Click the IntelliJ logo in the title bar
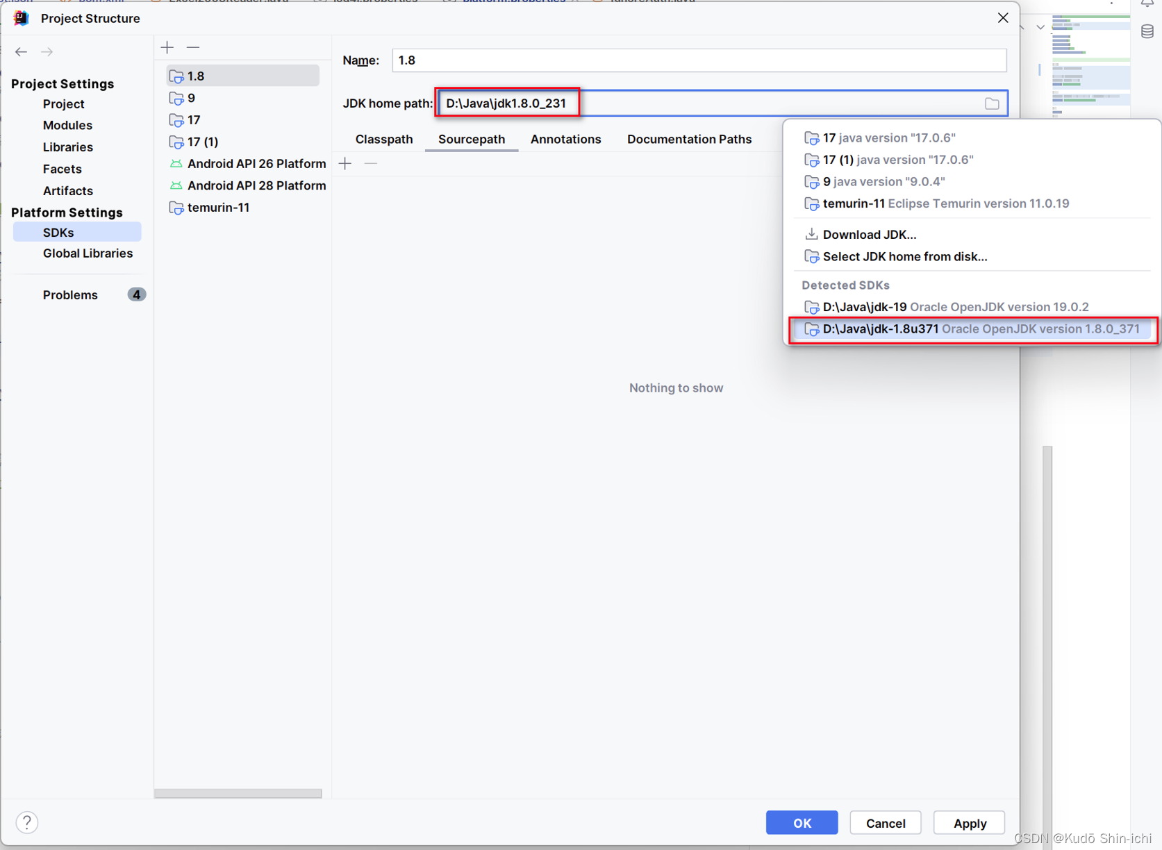 (21, 18)
